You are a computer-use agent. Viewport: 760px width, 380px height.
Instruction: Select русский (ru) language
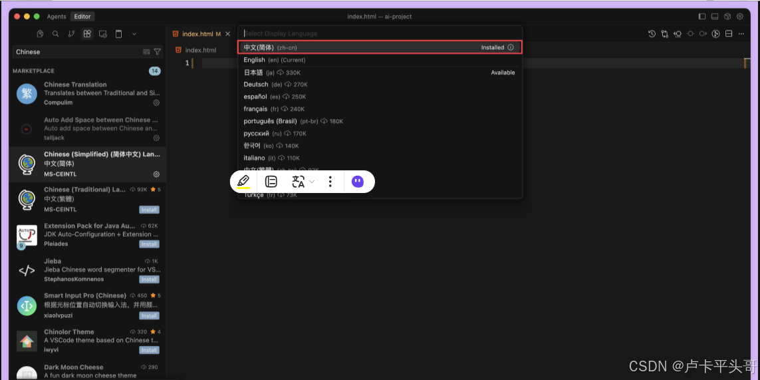[x=380, y=134]
